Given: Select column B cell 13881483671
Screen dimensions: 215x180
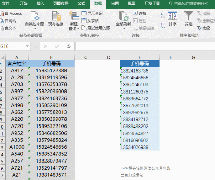Looking at the screenshot, I should coord(51,175).
